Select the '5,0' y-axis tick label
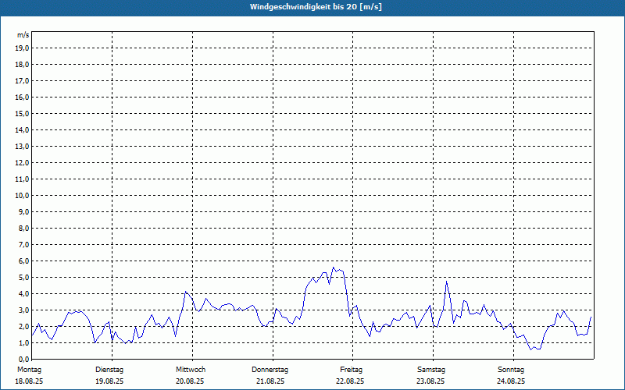The image size is (625, 390). click(23, 277)
